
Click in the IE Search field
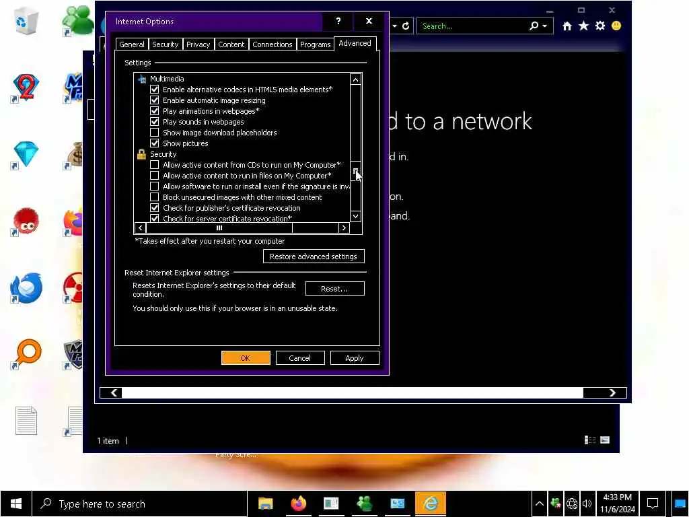[x=472, y=26]
